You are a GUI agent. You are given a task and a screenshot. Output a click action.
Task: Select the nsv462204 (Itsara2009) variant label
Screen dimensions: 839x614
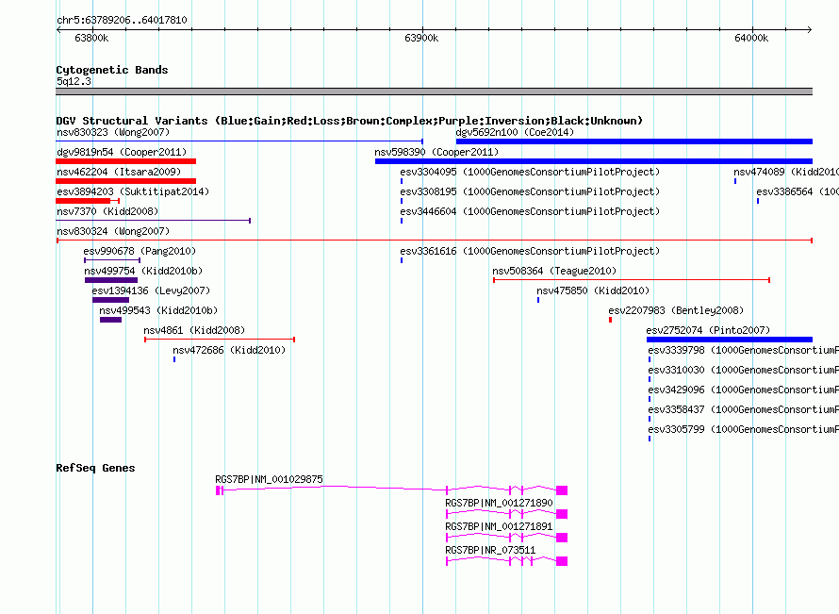point(119,172)
